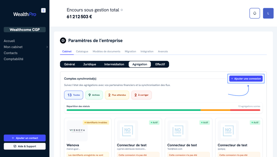The image size is (277, 157).
Task: Open the Wenova card title
Action: 73,145
